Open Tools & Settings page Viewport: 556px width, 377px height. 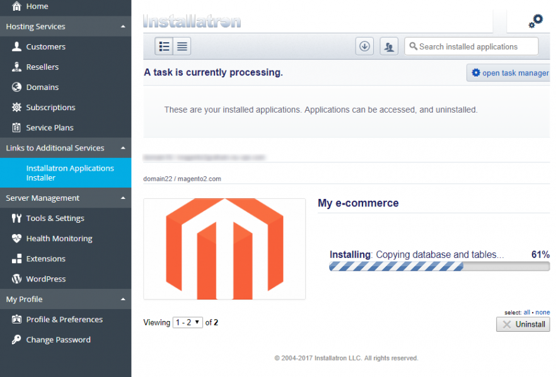point(66,218)
